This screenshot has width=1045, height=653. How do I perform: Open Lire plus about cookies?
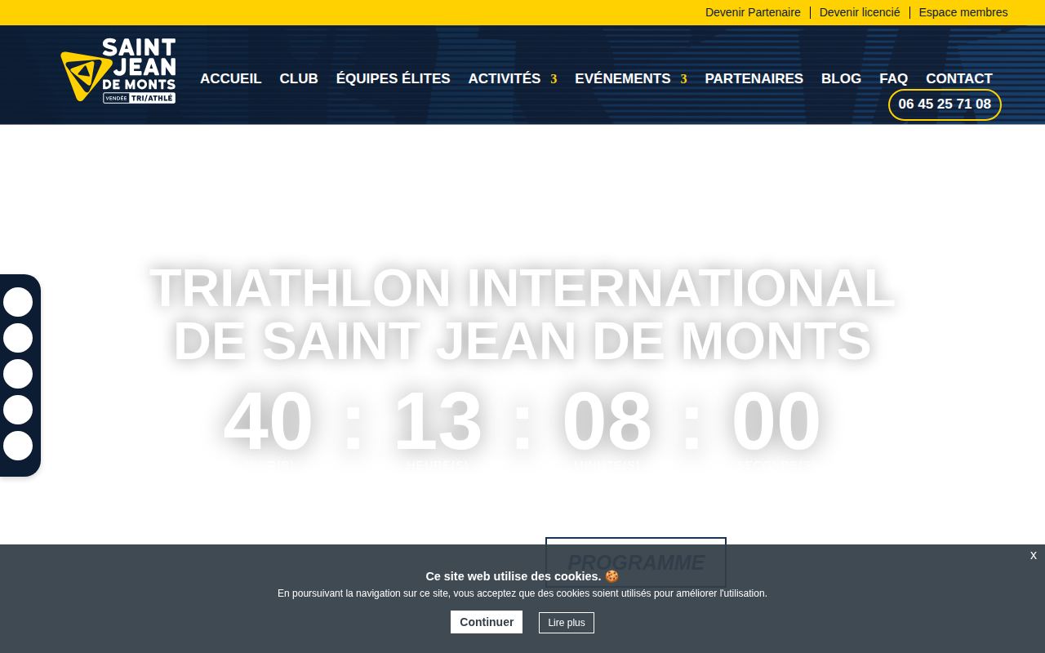click(x=567, y=623)
